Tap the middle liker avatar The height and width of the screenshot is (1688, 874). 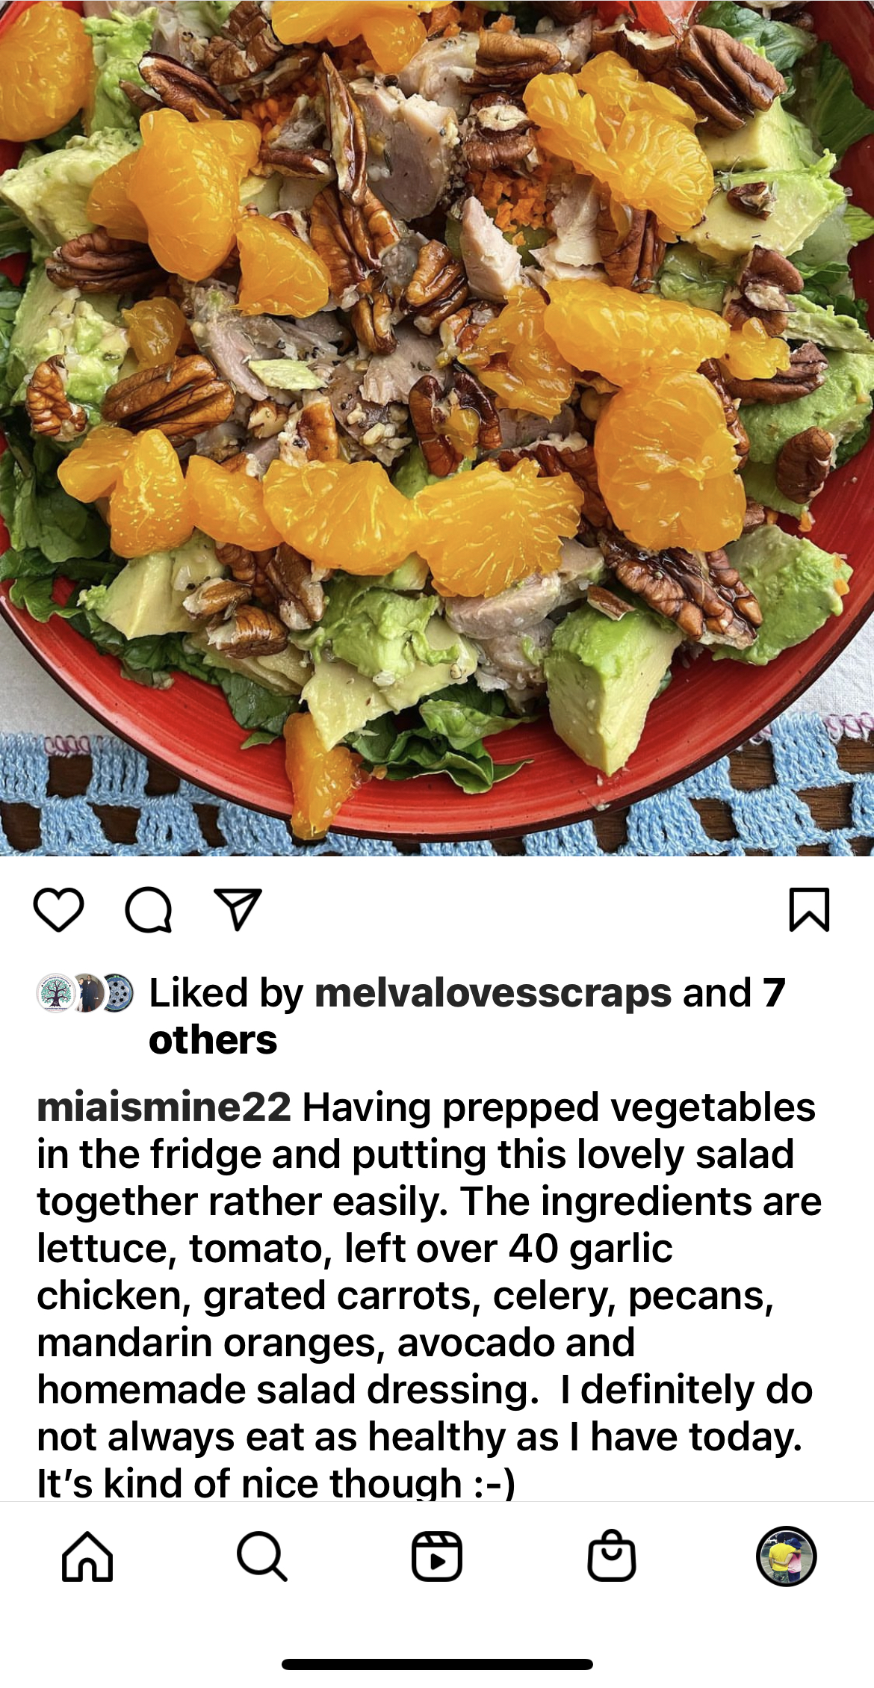tap(87, 993)
